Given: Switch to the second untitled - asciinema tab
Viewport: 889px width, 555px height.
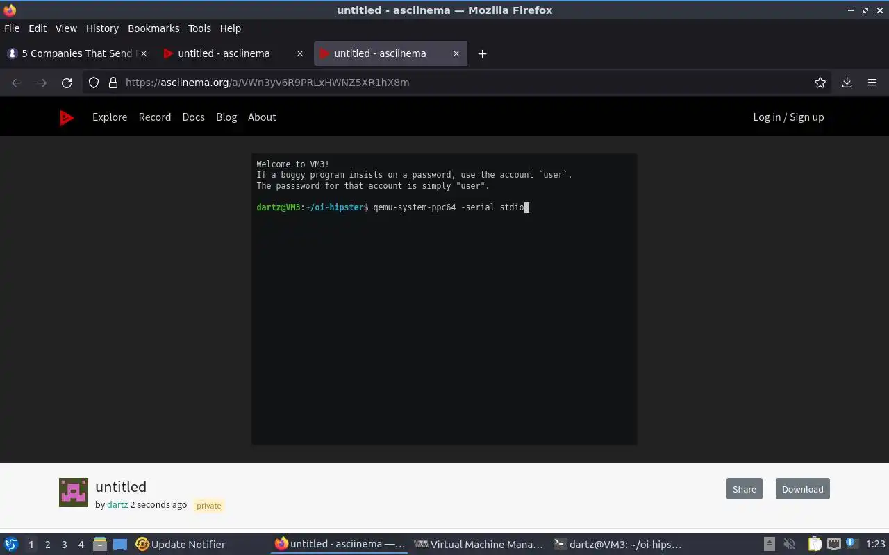Looking at the screenshot, I should click(233, 53).
